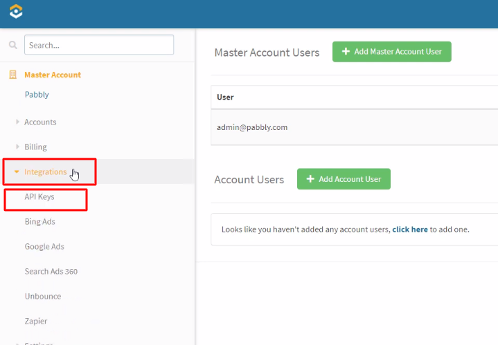Click the Account Users heading
This screenshot has height=345, width=498.
click(x=249, y=180)
